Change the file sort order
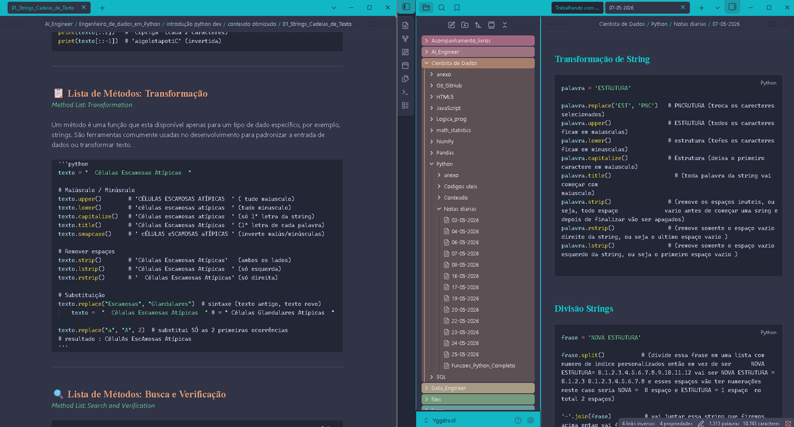Screen dimensions: 794x427 click(478, 24)
